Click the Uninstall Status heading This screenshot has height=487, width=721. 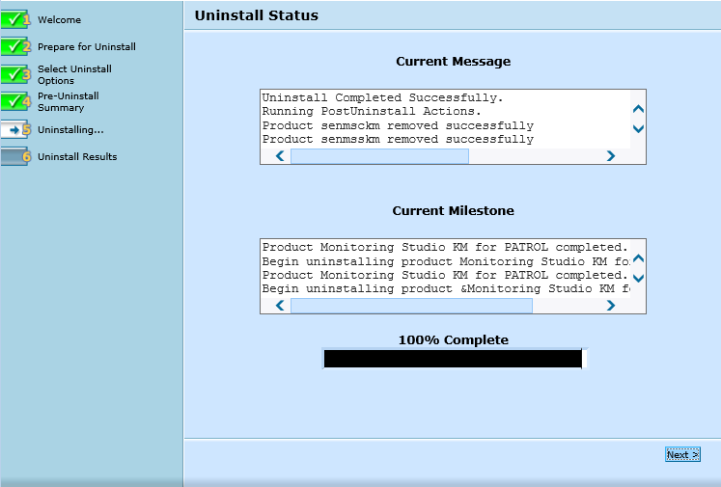[256, 15]
